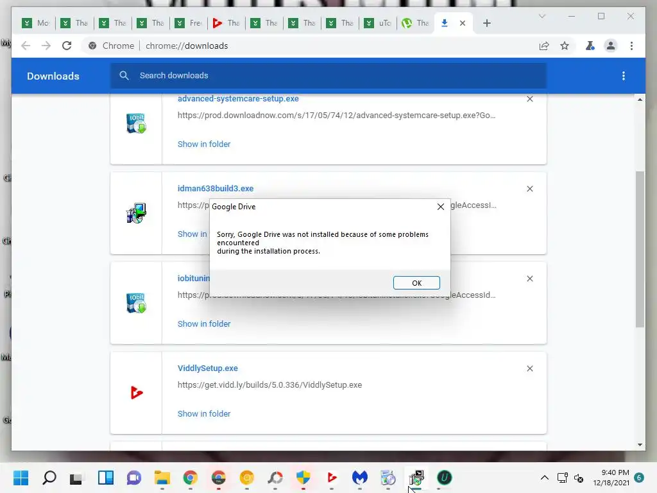Click scrollbar thumb in downloads page
The width and height of the screenshot is (657, 493).
[640, 249]
